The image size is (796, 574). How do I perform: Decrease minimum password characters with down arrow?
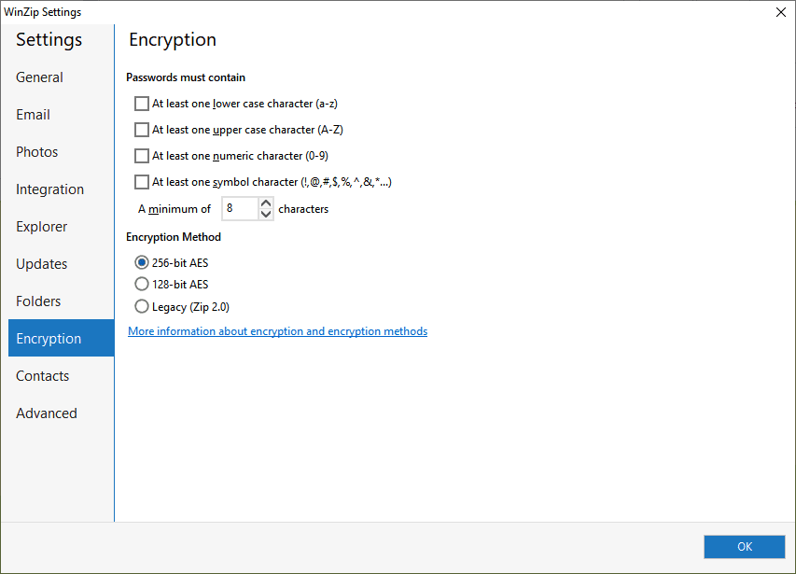click(266, 215)
